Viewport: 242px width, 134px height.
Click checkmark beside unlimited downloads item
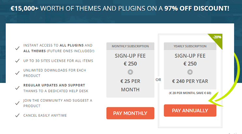(x=17, y=73)
